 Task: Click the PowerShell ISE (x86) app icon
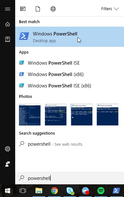[x=22, y=86]
